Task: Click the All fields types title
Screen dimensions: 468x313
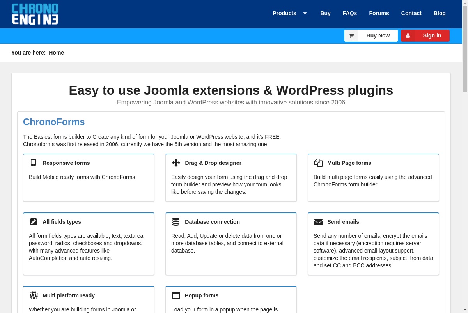Action: click(x=62, y=222)
